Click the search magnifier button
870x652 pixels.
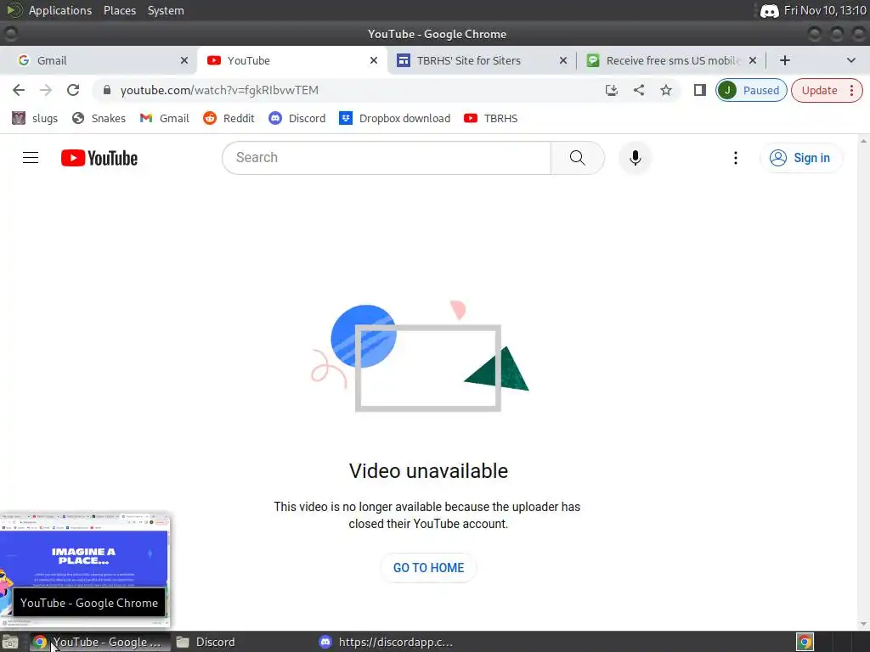(x=578, y=158)
